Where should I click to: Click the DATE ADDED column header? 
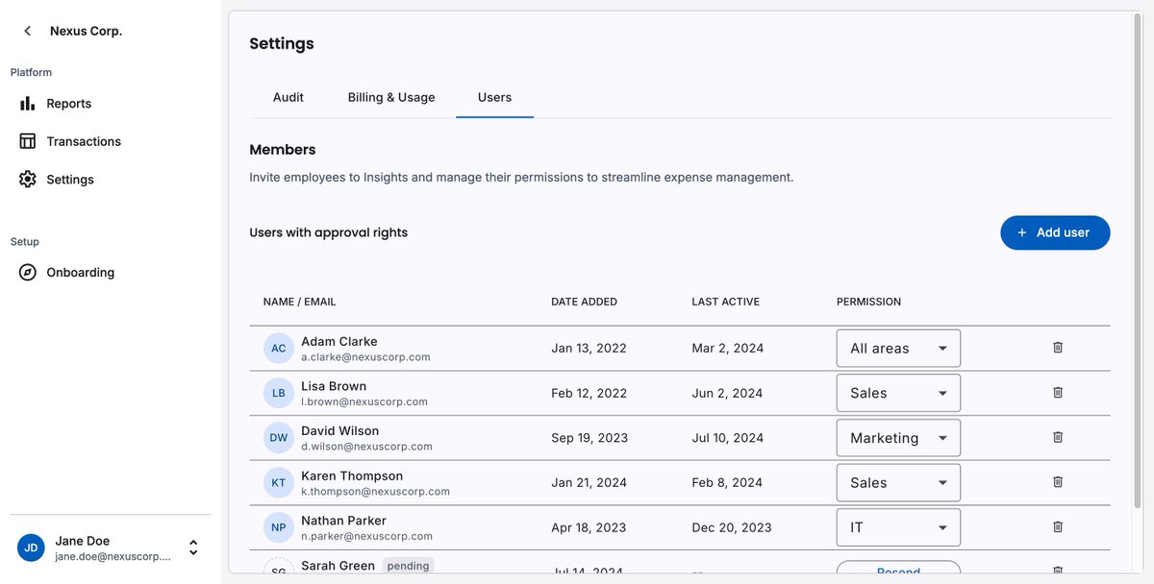(x=584, y=302)
